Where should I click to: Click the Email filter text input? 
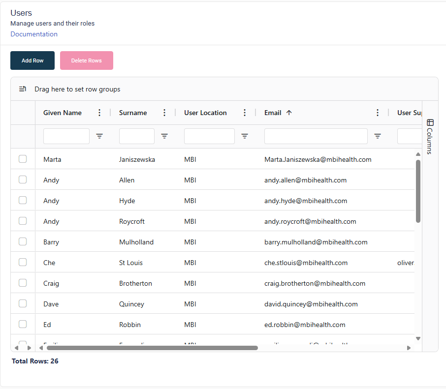pos(316,136)
